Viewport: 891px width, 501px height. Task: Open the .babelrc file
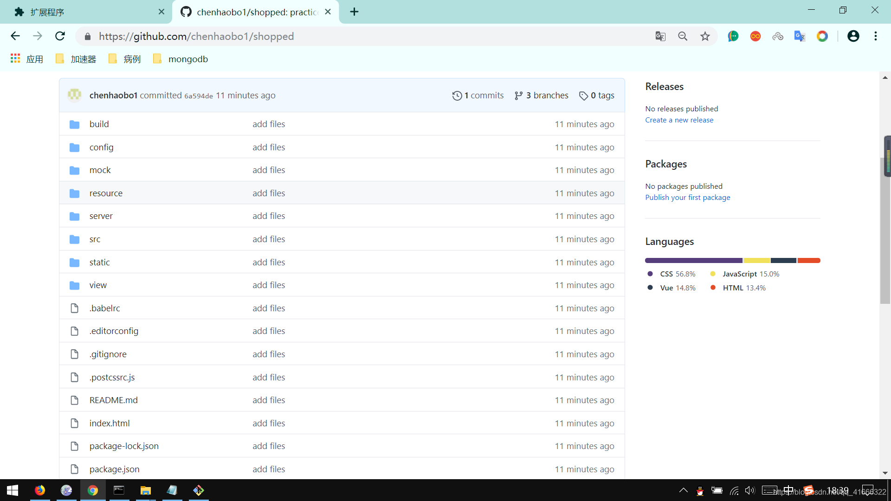105,308
